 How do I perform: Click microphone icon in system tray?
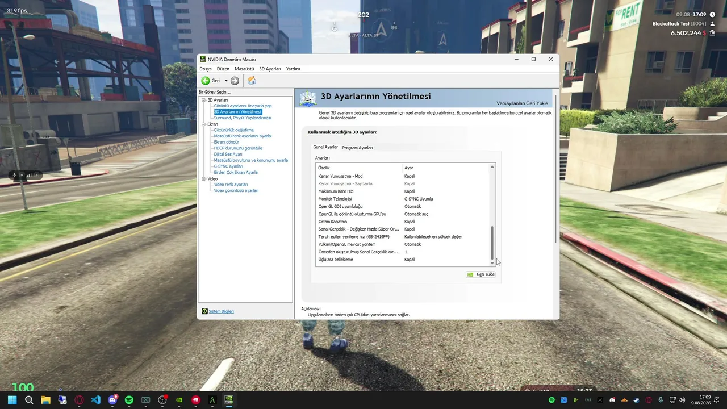661,400
